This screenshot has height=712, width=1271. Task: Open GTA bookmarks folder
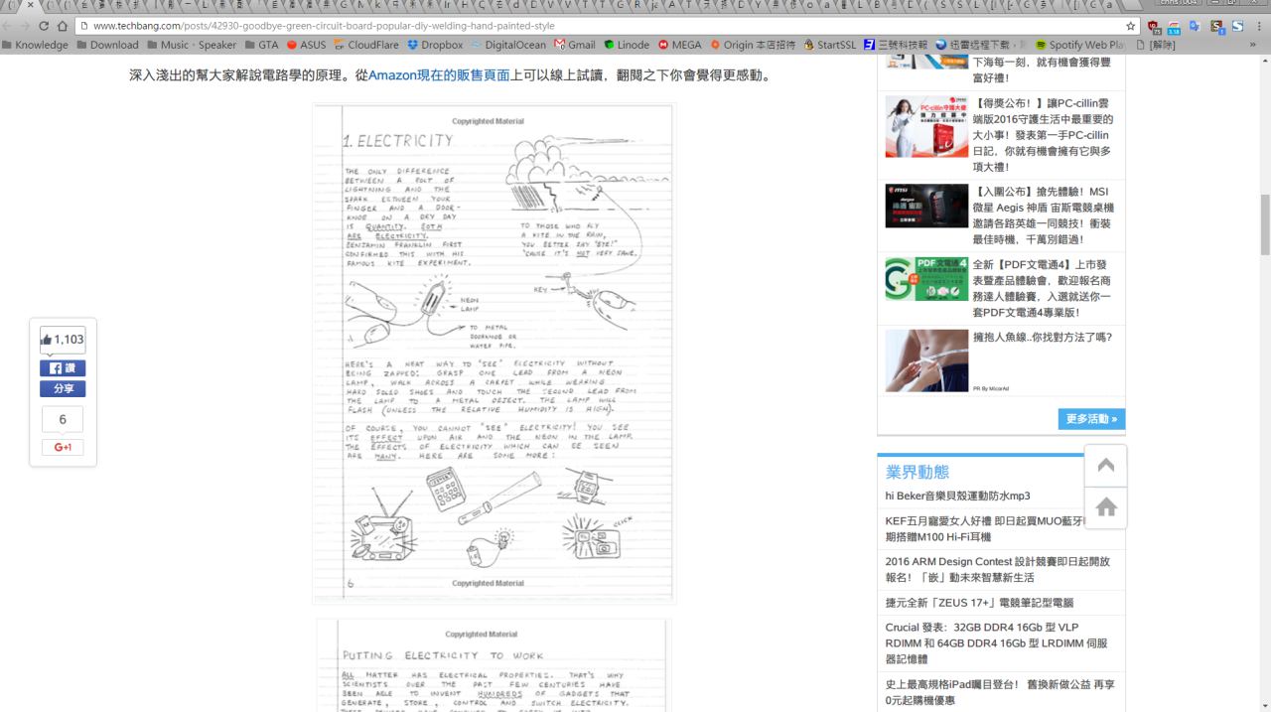[x=262, y=45]
